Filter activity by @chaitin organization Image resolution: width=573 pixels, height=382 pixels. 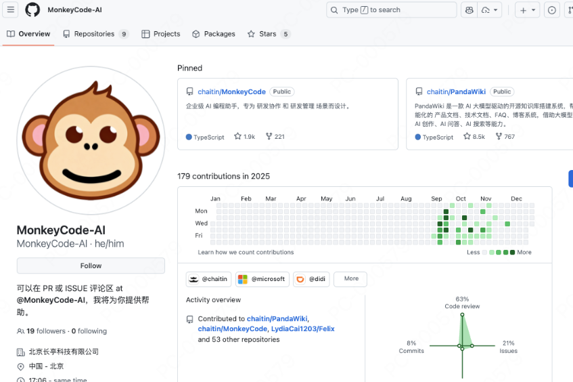(x=208, y=279)
